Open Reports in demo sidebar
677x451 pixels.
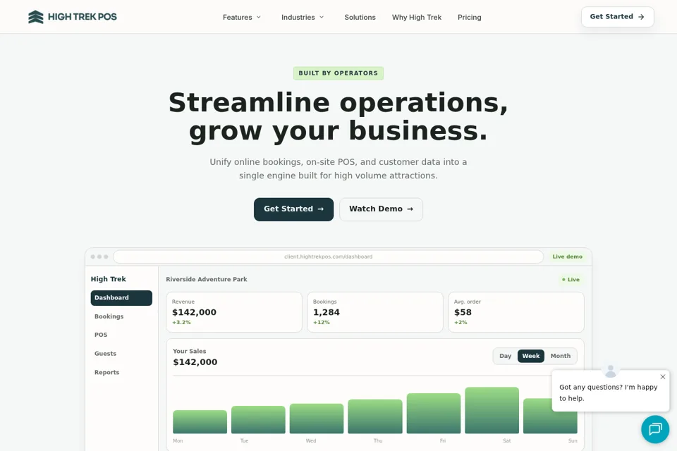121,373
